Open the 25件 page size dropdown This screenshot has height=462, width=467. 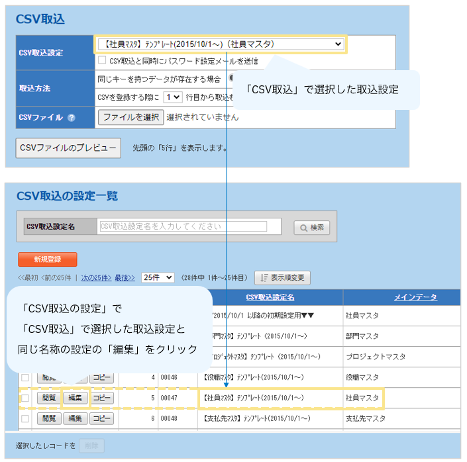pyautogui.click(x=158, y=278)
